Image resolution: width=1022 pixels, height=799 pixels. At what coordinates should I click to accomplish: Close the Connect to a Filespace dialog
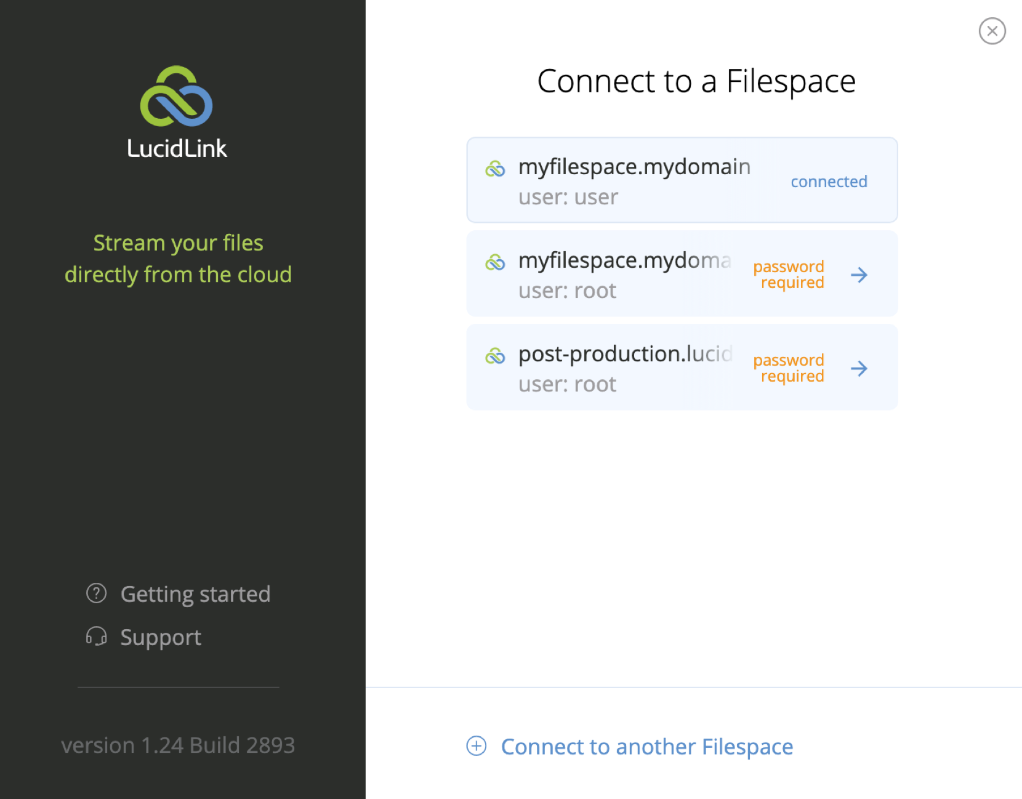pyautogui.click(x=992, y=31)
